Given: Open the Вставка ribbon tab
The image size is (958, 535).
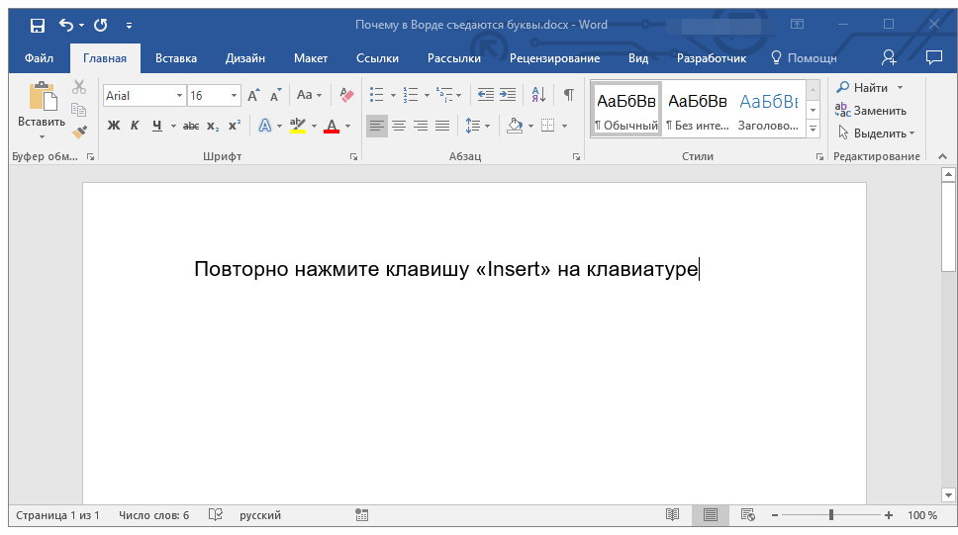Looking at the screenshot, I should 176,58.
